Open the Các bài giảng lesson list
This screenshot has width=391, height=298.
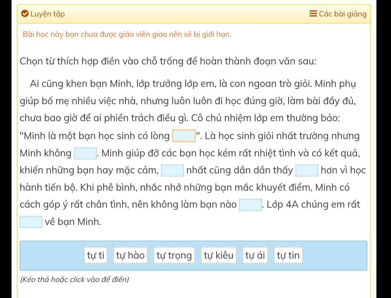pos(338,14)
